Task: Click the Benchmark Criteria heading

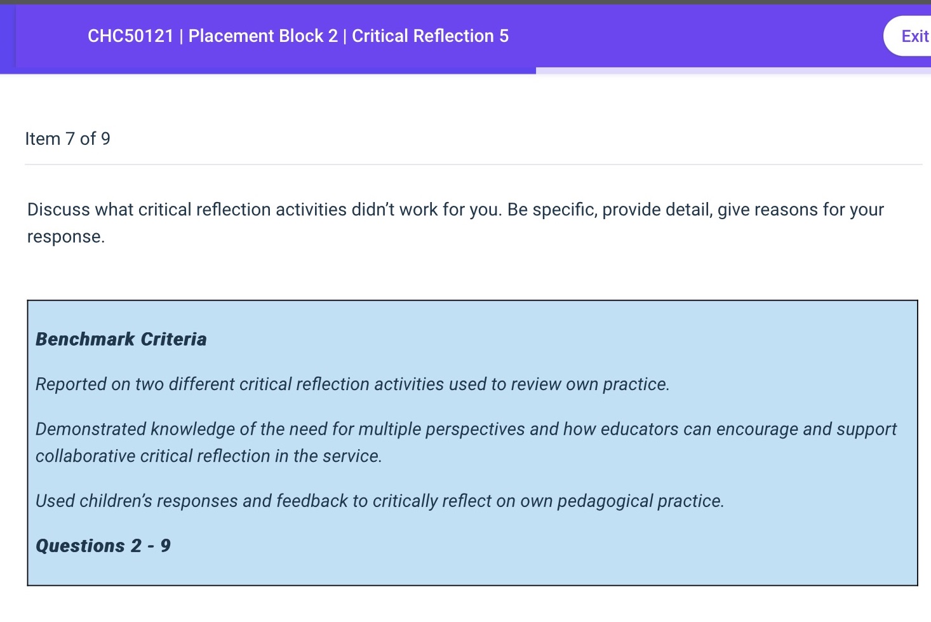Action: point(121,339)
